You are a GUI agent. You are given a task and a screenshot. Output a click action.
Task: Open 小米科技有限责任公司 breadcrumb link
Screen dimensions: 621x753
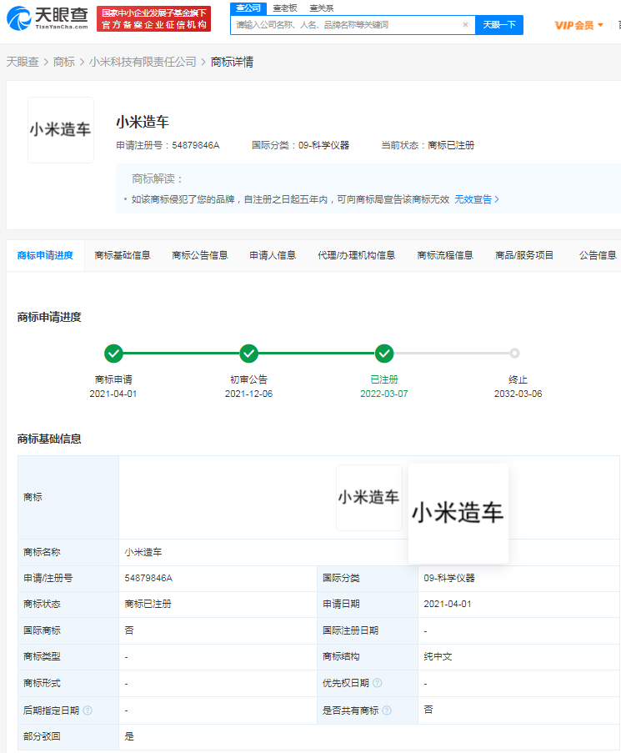pos(143,62)
